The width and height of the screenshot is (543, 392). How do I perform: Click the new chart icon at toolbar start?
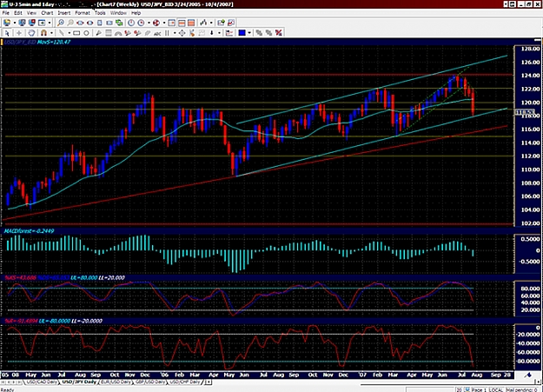(7, 23)
